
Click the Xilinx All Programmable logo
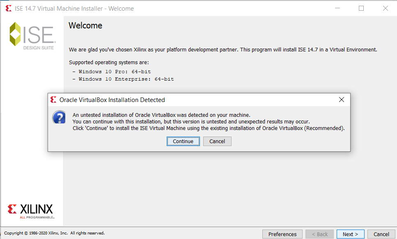pos(31,210)
